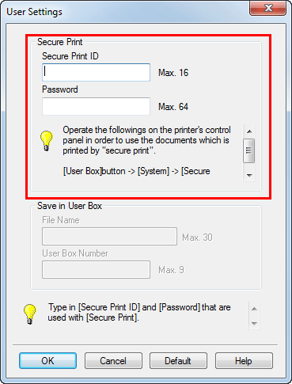Click the File Name field under Save in User Box
Screen dimensions: 292x384
(109, 237)
